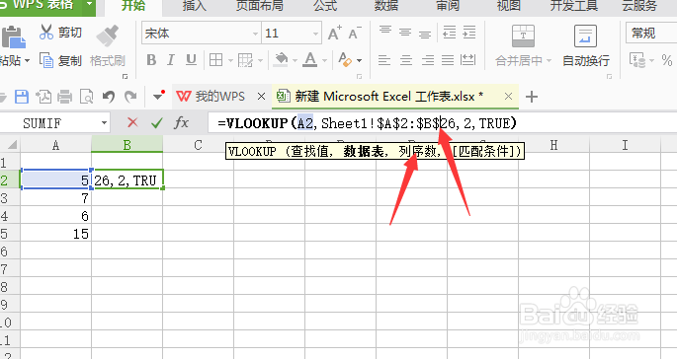Click distributed alignment icon

(x=468, y=60)
